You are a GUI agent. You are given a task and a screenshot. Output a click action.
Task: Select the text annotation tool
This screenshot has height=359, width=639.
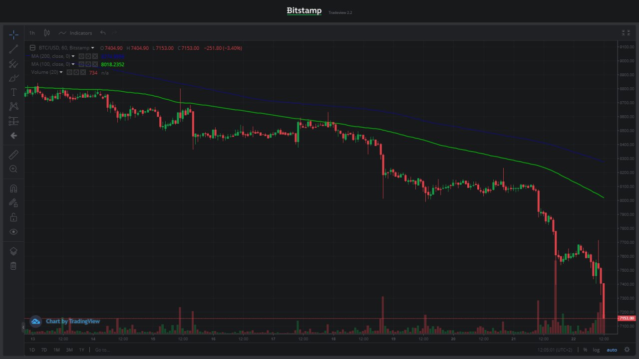coord(13,92)
